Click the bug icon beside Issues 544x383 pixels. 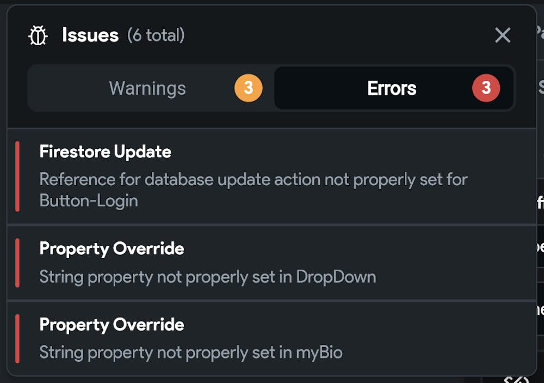click(38, 35)
